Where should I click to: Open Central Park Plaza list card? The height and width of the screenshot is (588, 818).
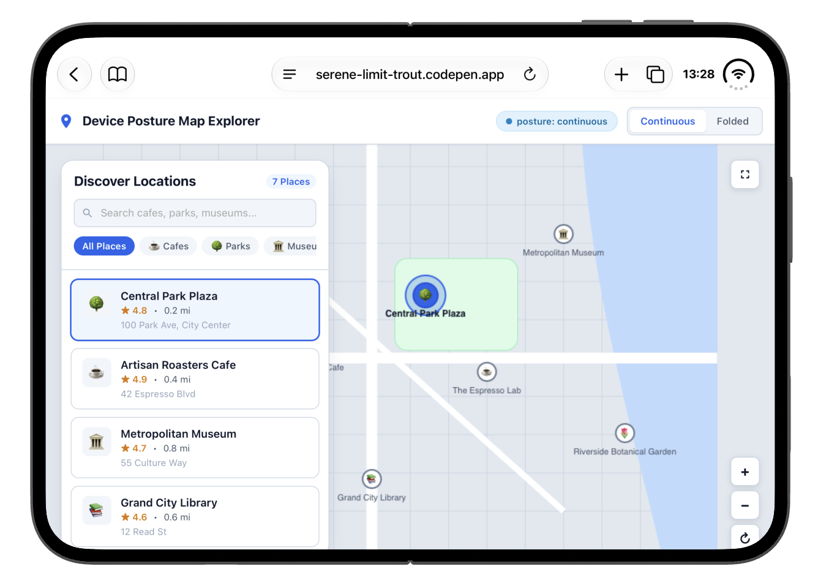[x=195, y=310]
